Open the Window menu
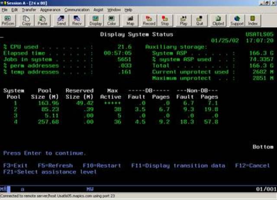The height and width of the screenshot is (200, 277). point(114,10)
